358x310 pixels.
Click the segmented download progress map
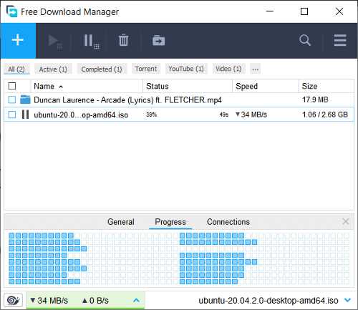tap(179, 259)
